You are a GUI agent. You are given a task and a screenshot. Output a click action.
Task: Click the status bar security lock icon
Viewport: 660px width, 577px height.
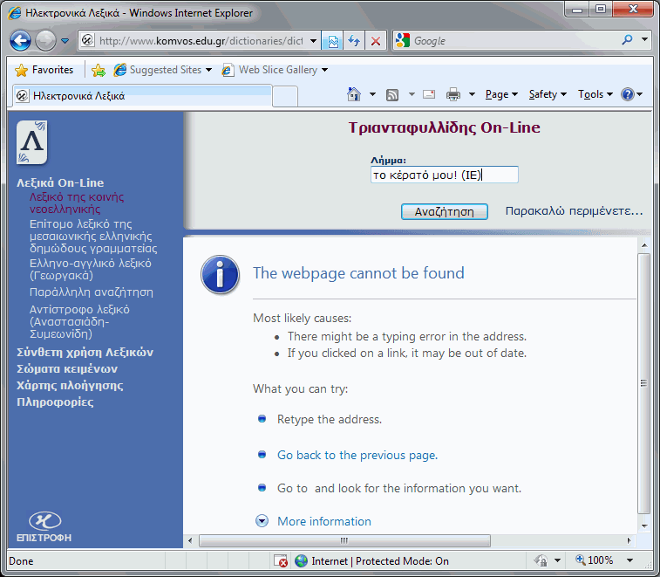coord(541,560)
